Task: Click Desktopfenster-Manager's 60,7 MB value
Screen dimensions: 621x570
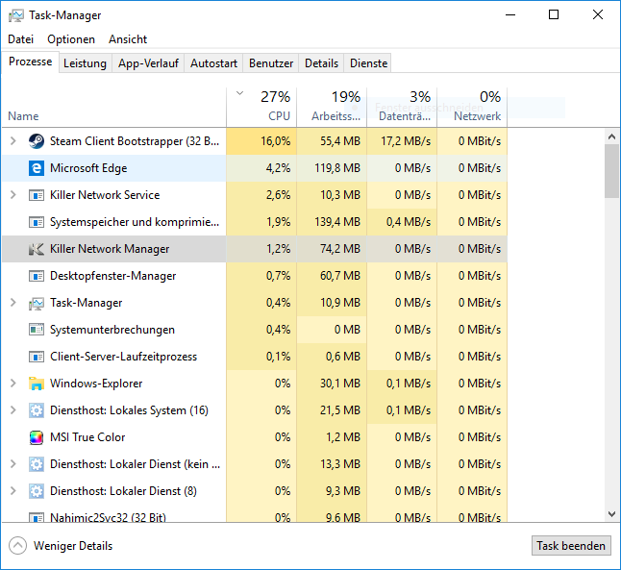Action: pyautogui.click(x=340, y=276)
